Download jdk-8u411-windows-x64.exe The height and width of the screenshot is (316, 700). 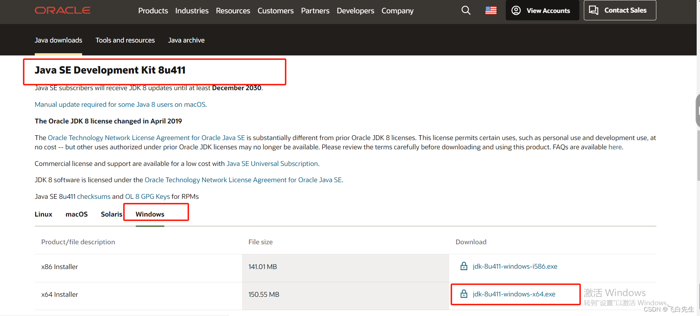pos(514,294)
